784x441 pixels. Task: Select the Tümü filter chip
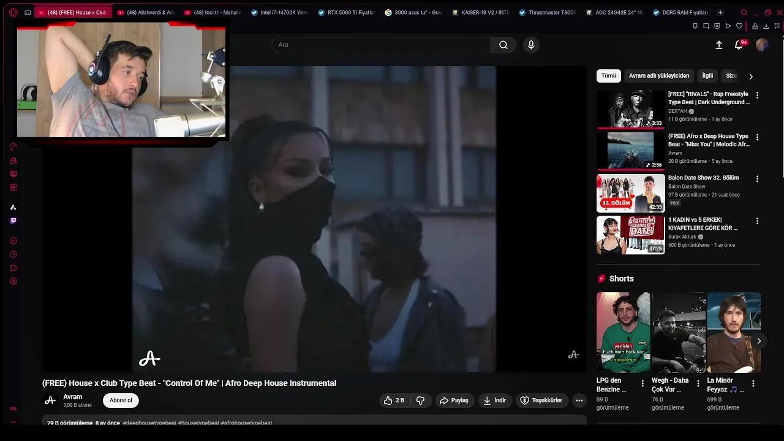(x=608, y=75)
